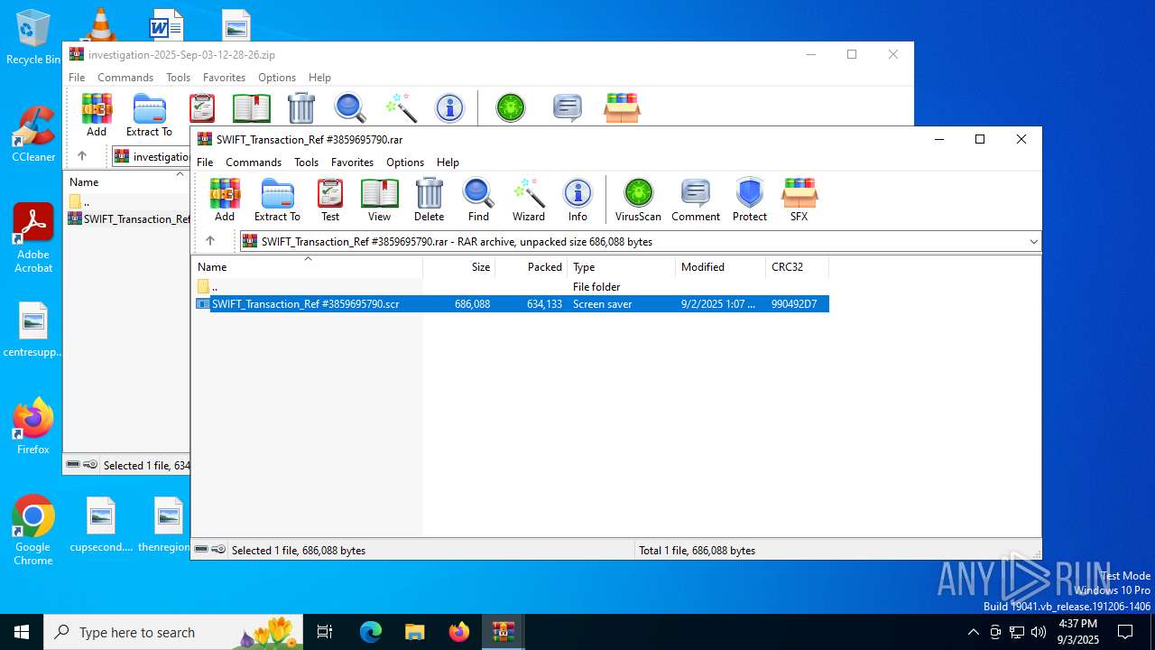This screenshot has width=1155, height=650.
Task: Click the Protect toolbar icon
Action: pyautogui.click(x=750, y=200)
